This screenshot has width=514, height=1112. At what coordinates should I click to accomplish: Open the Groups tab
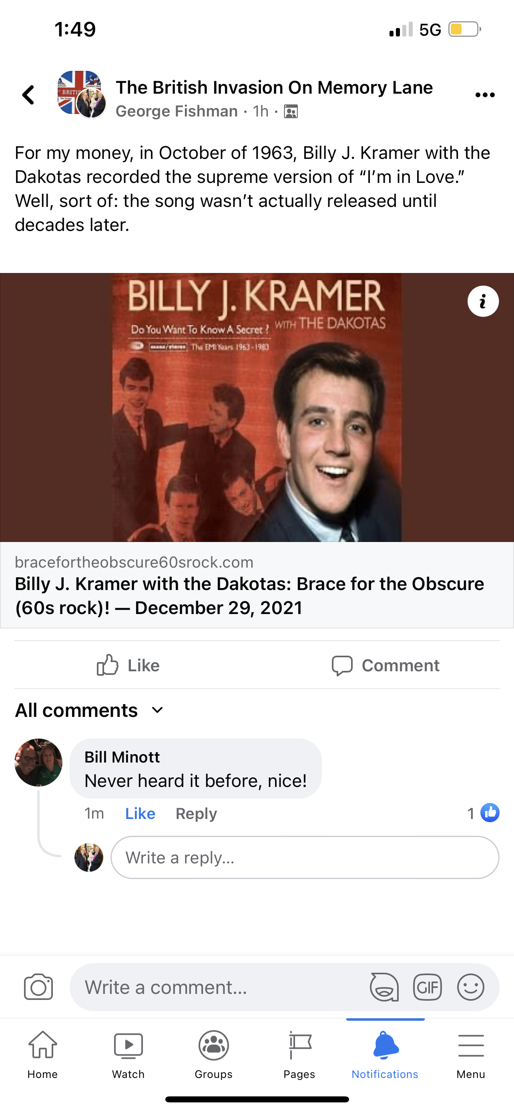[x=214, y=1054]
